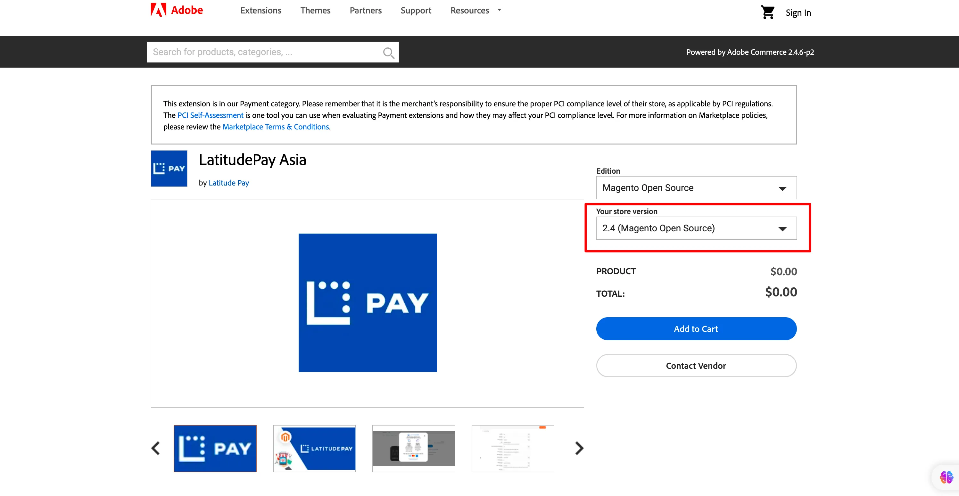The image size is (959, 496).
Task: Select the blue PAY logo thumbnail
Action: (x=215, y=449)
